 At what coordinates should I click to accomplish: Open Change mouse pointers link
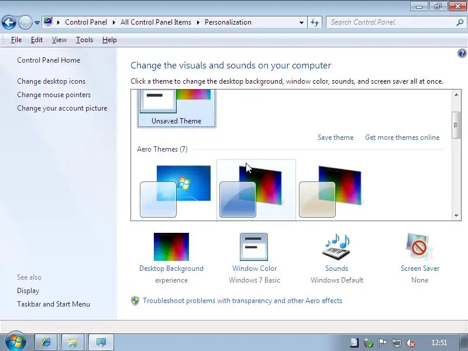click(x=54, y=95)
